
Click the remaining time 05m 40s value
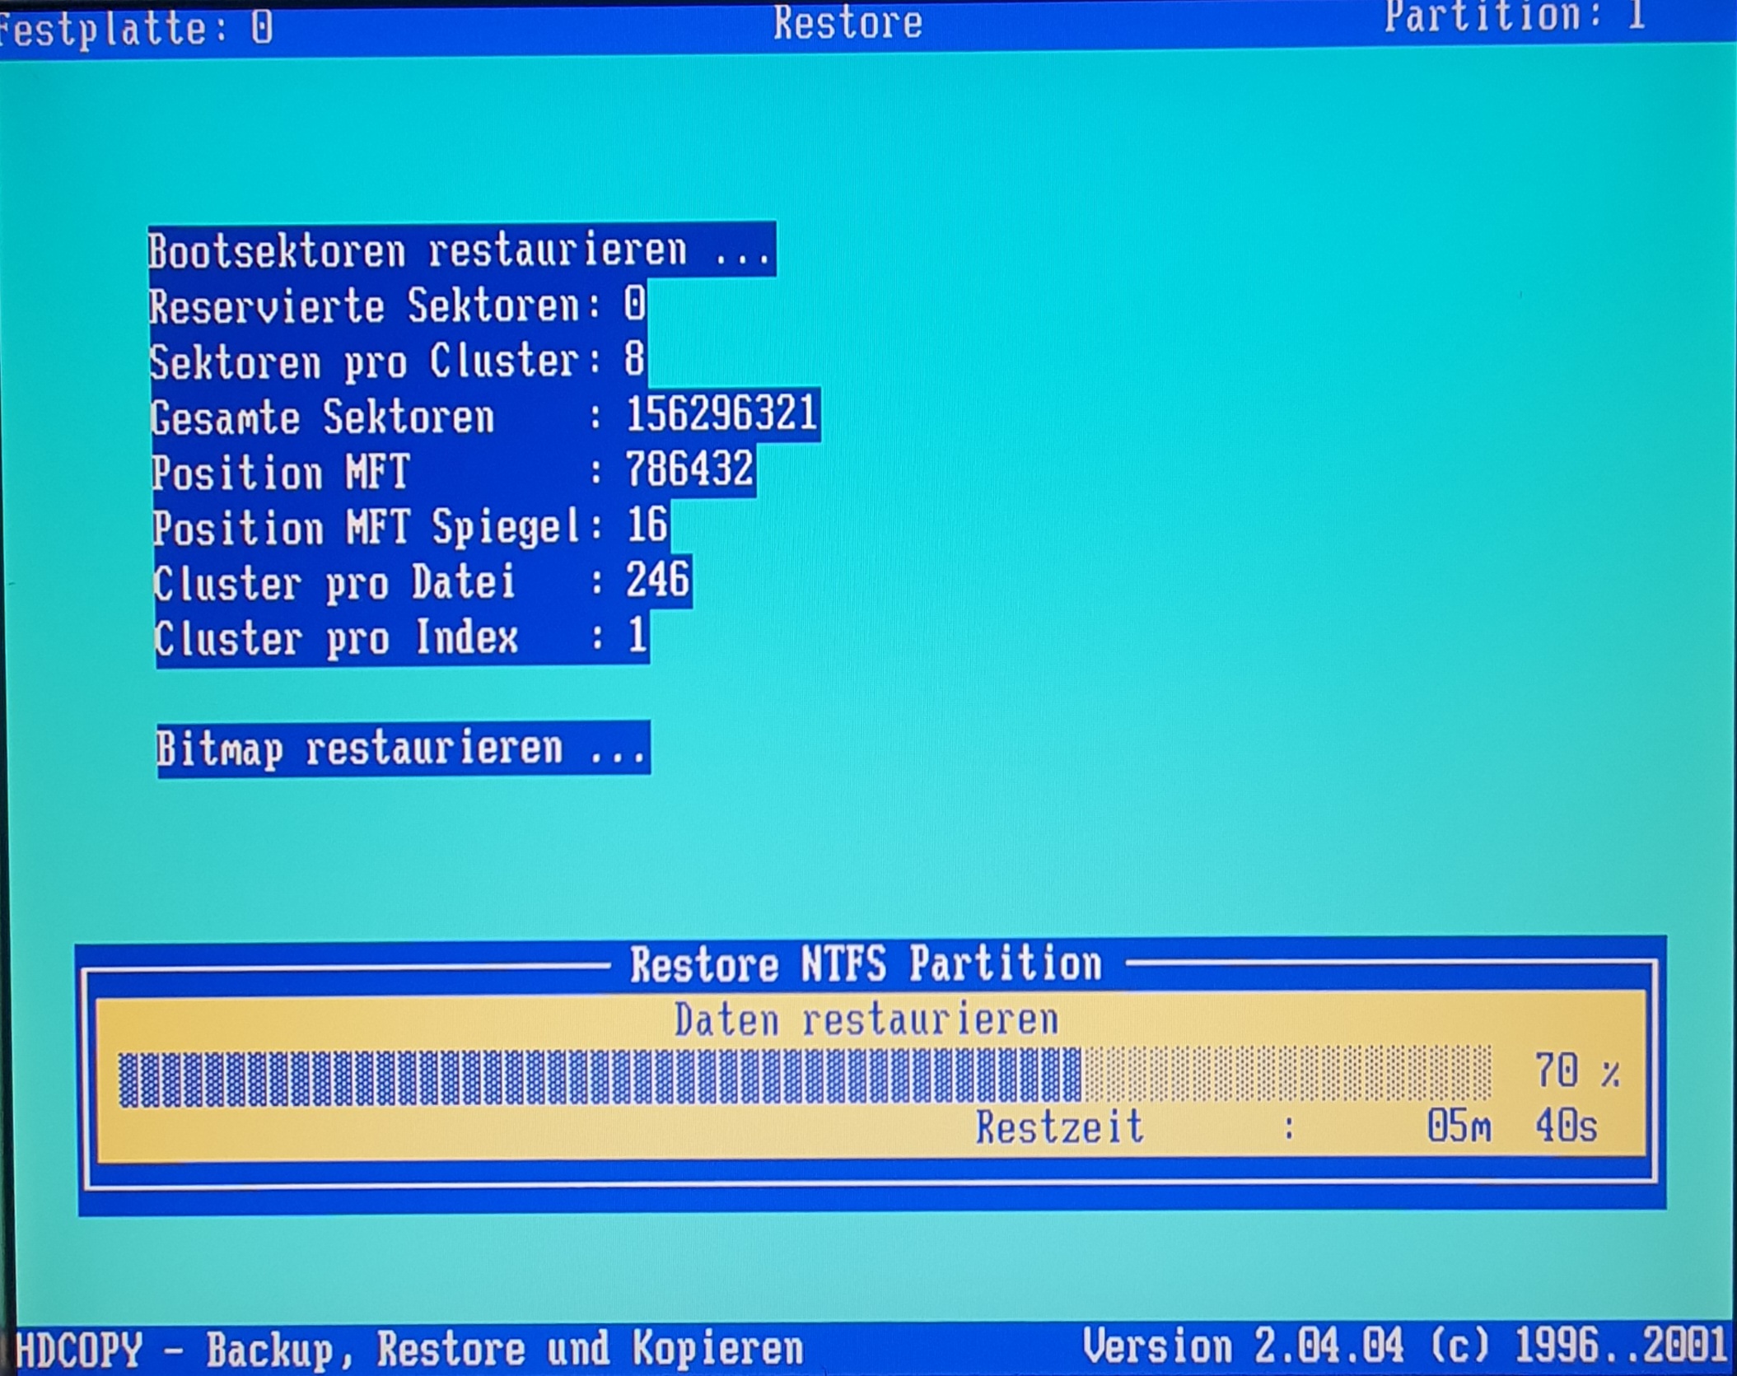point(1511,1126)
